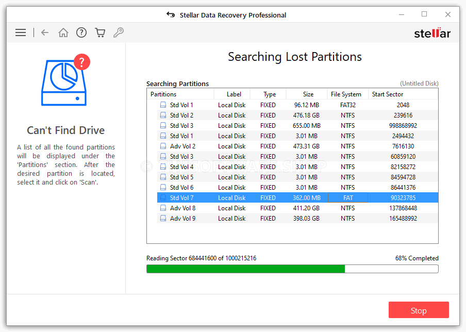Select the Adv Vol 9 partition name
This screenshot has height=332, width=466.
pos(183,219)
